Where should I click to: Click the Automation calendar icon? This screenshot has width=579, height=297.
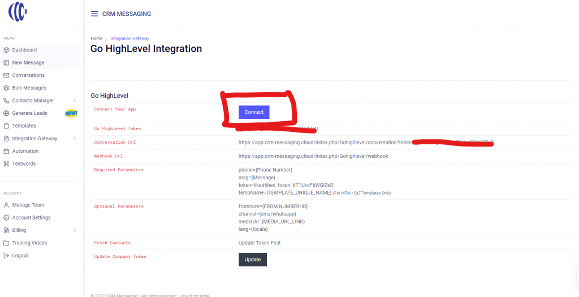pyautogui.click(x=6, y=151)
